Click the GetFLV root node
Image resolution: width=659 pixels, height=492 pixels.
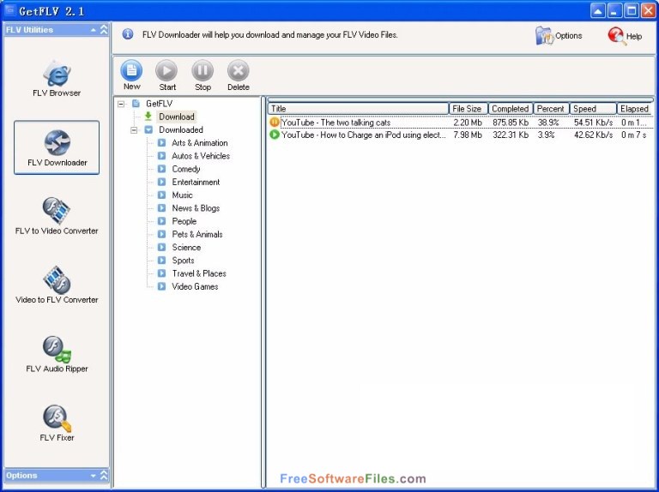(x=159, y=103)
